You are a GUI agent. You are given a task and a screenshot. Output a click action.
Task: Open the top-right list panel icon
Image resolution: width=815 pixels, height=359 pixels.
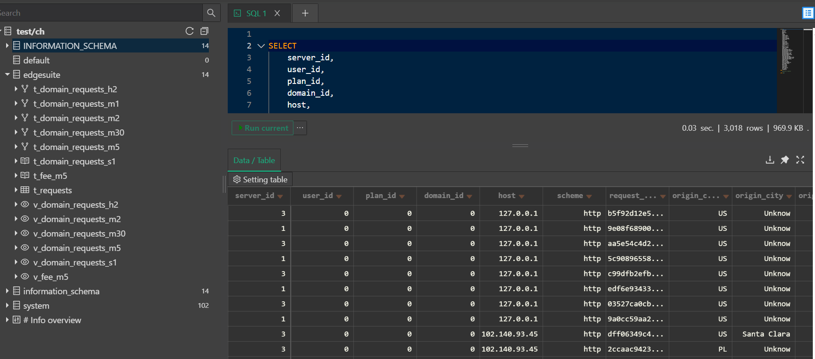pyautogui.click(x=808, y=13)
